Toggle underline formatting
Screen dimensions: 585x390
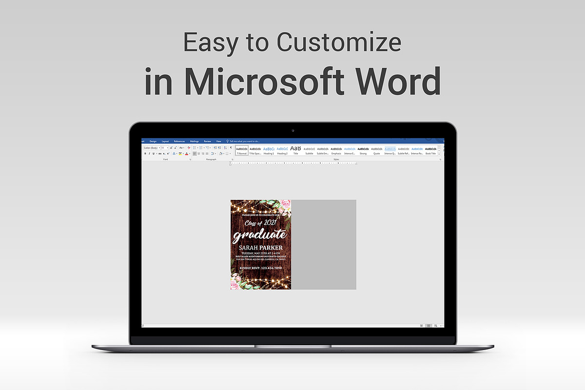154,154
